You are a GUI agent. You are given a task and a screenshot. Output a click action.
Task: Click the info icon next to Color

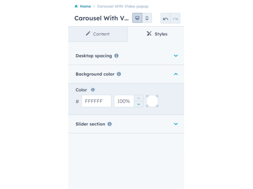coord(93,90)
